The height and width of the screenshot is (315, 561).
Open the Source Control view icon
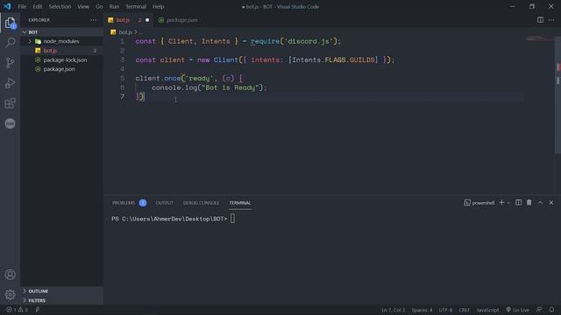tap(10, 63)
